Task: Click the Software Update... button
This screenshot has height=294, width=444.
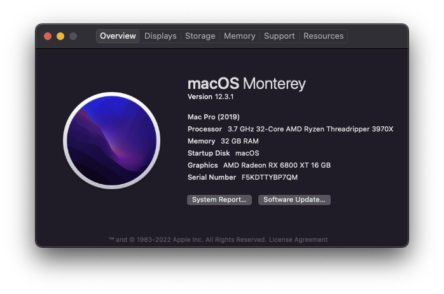Action: [x=295, y=200]
